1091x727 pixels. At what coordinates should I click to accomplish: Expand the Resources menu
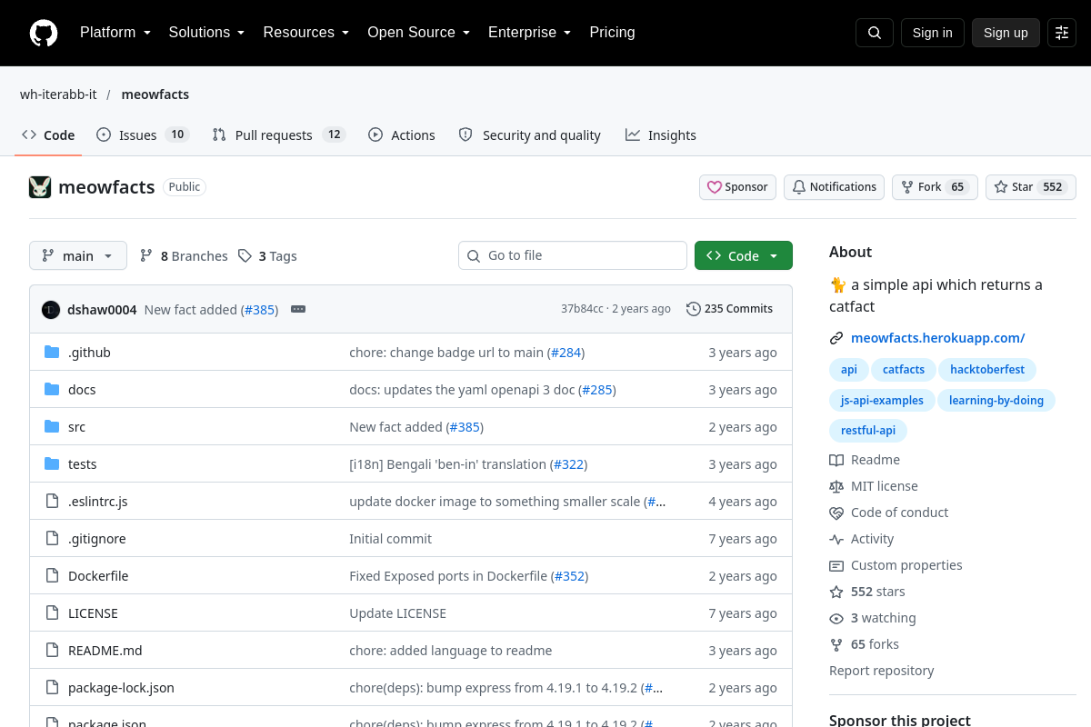point(306,33)
